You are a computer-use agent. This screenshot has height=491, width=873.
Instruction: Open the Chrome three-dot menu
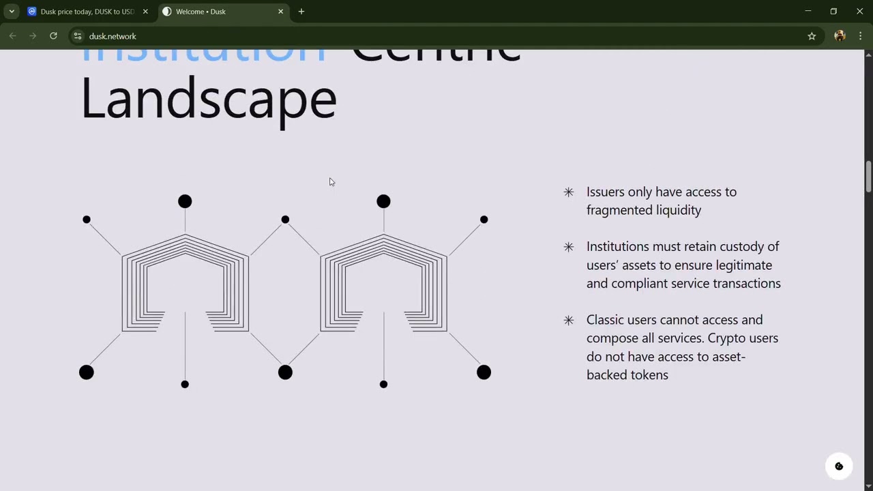coord(860,36)
